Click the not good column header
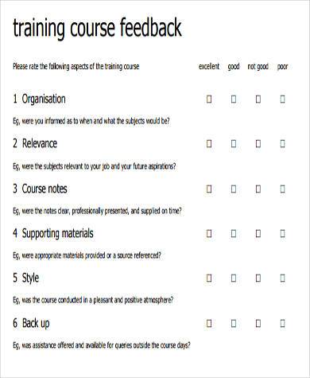Screen dimensions: 310x378 pos(258,67)
